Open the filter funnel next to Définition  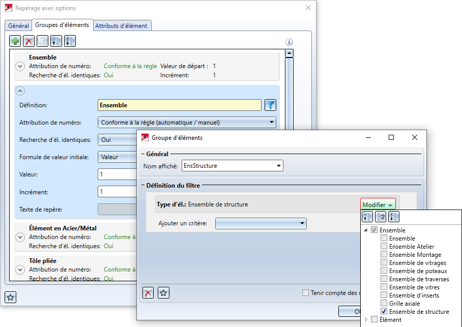[270, 105]
